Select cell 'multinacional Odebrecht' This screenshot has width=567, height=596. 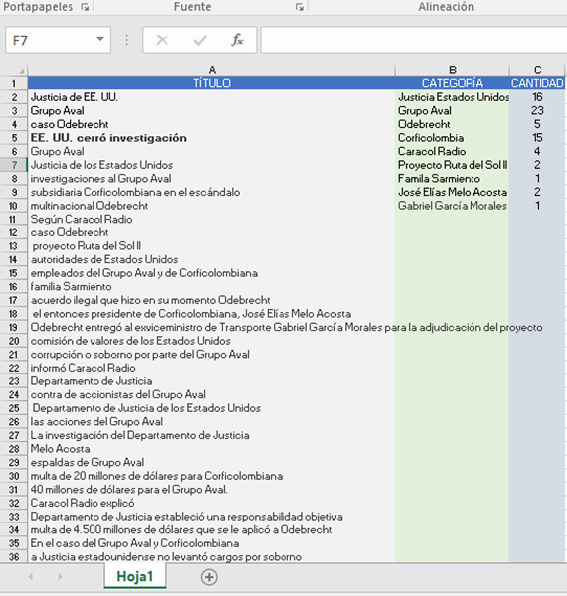(x=212, y=206)
